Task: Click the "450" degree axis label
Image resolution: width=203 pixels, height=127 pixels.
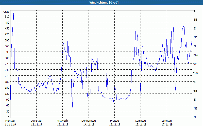Action: click(x=7, y=28)
